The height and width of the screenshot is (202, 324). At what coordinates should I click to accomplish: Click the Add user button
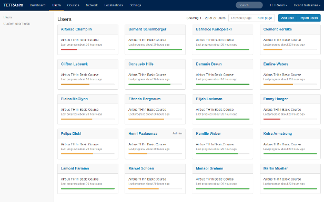pyautogui.click(x=287, y=18)
